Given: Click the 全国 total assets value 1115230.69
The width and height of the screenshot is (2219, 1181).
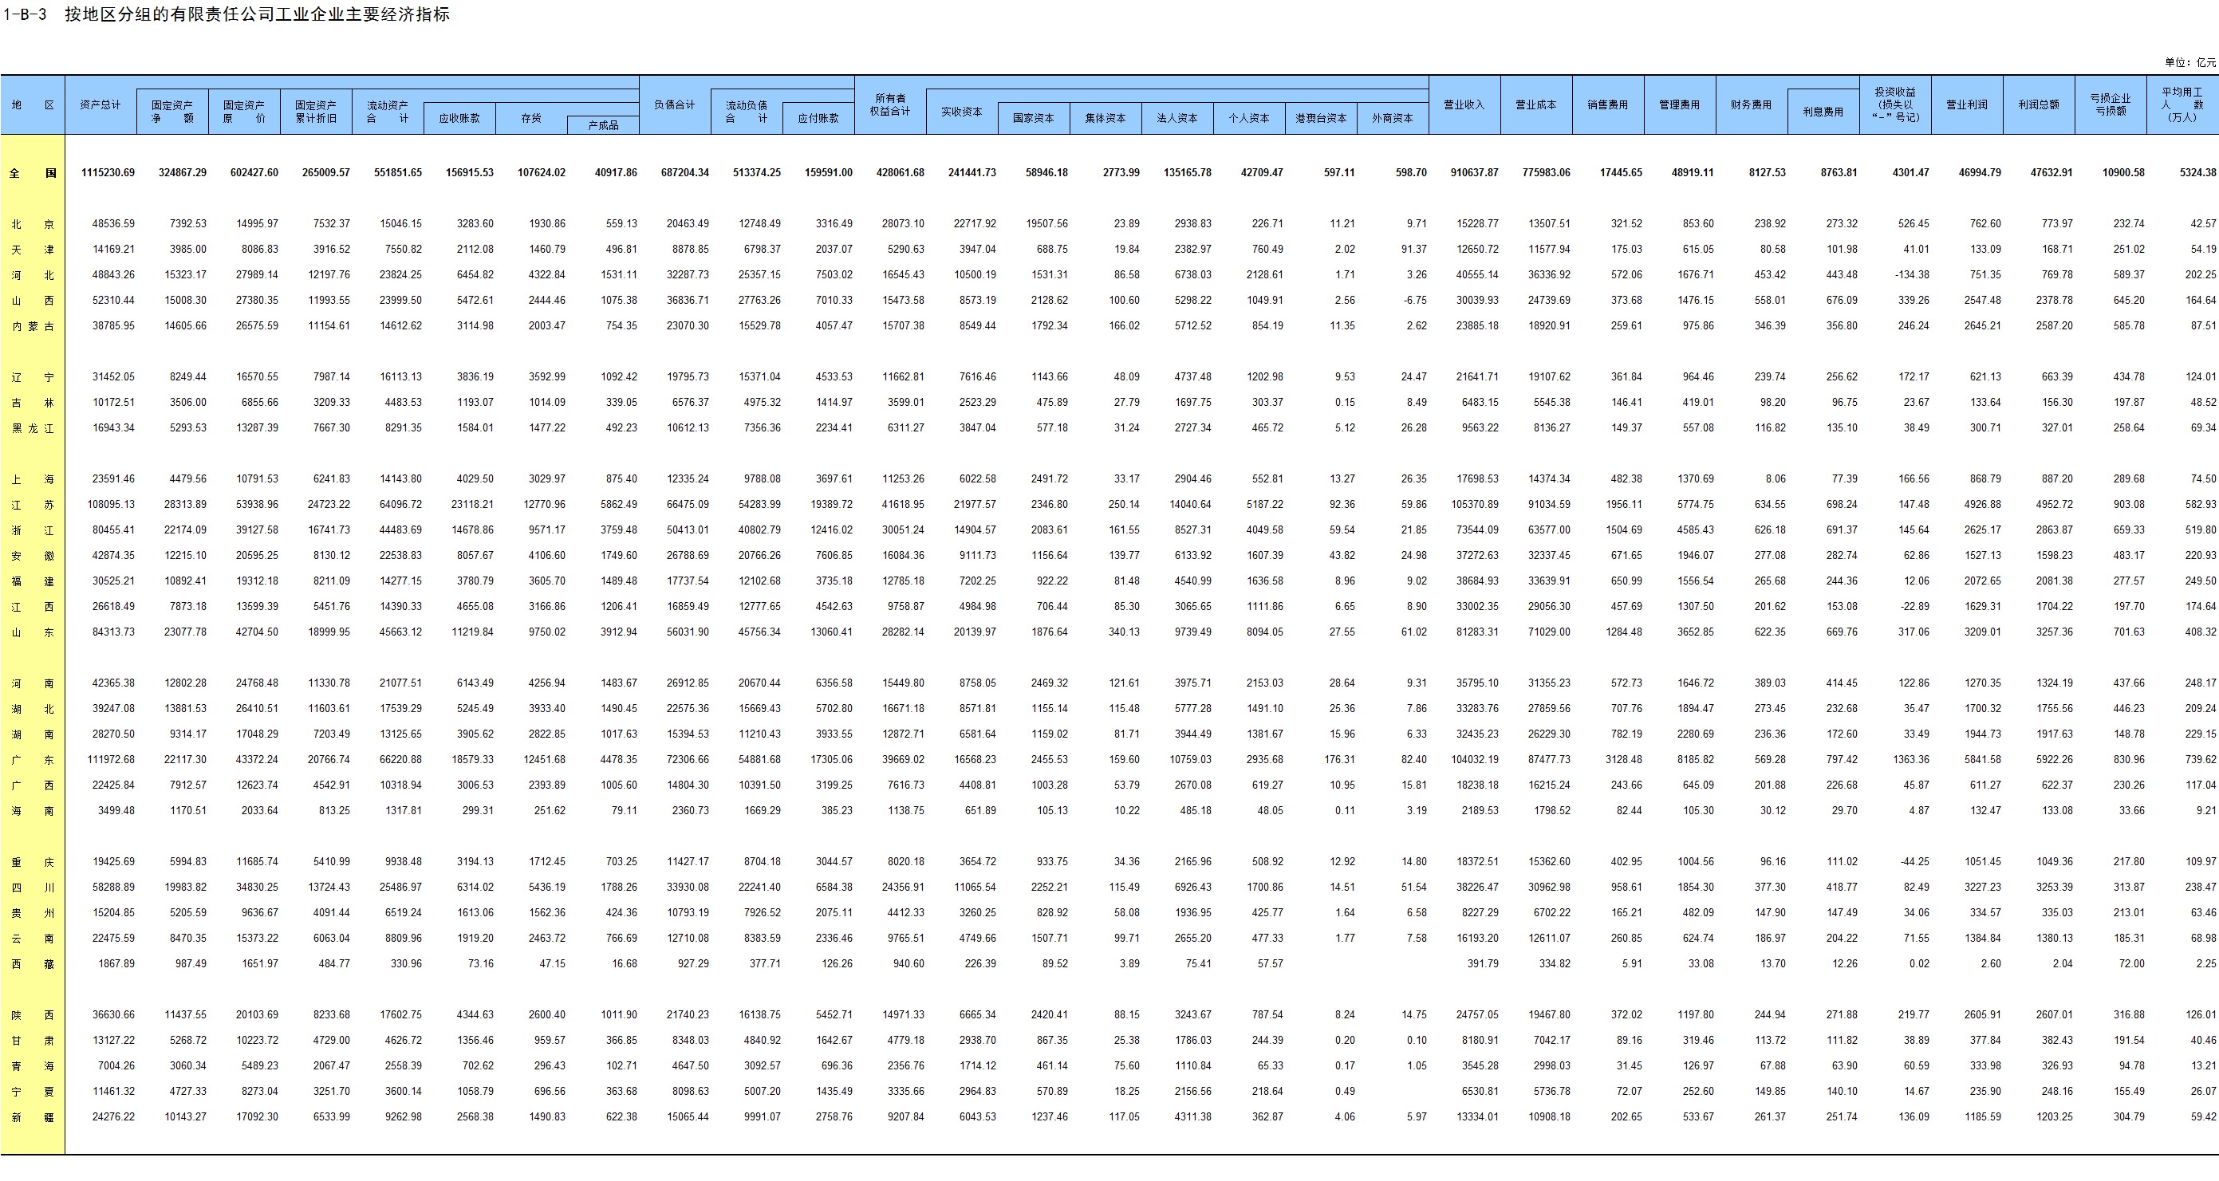Looking at the screenshot, I should tap(108, 173).
